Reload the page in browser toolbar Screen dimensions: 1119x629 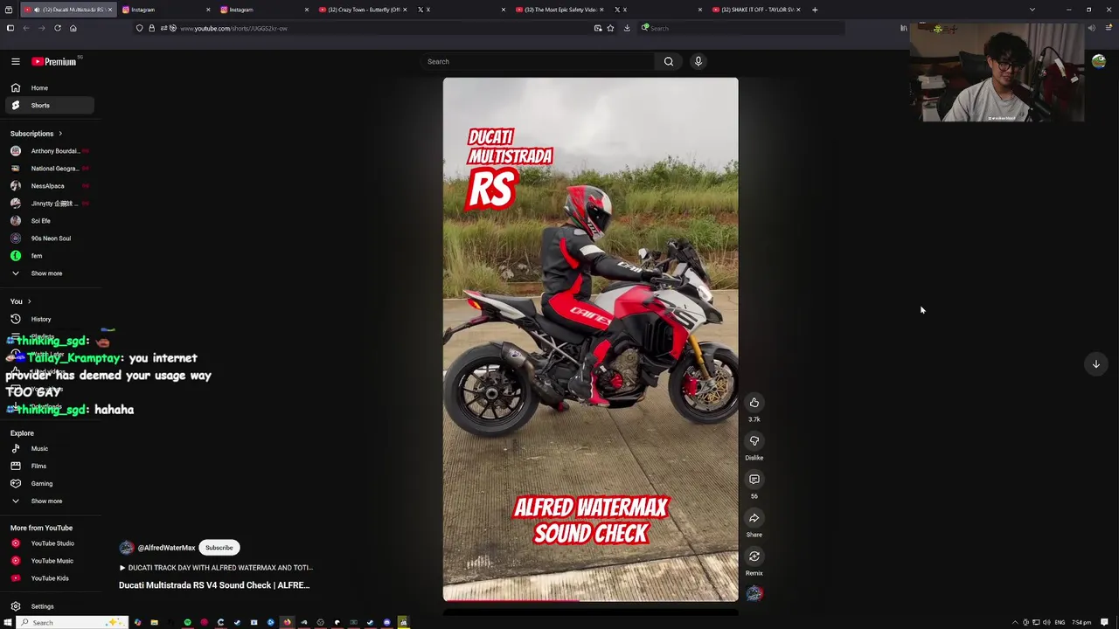tap(58, 28)
